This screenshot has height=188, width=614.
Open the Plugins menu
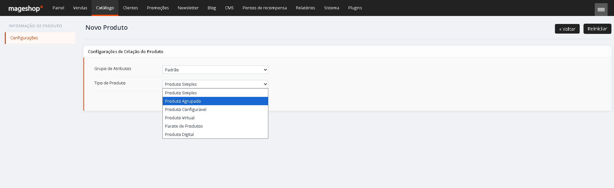(x=355, y=8)
